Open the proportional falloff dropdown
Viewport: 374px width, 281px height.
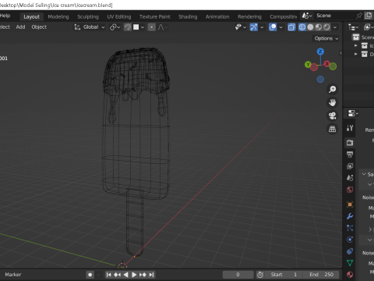(163, 27)
